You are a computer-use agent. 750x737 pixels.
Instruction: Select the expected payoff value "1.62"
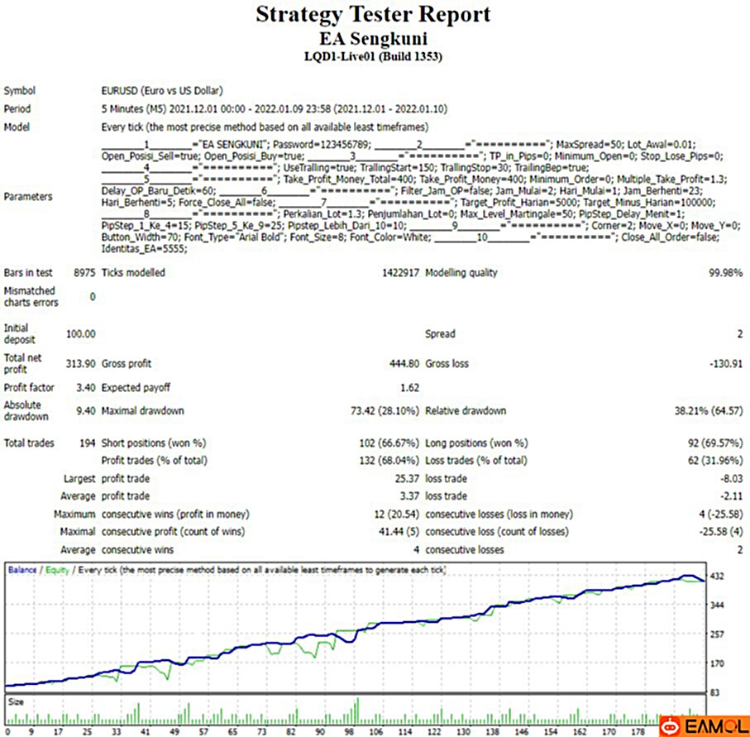tap(409, 387)
